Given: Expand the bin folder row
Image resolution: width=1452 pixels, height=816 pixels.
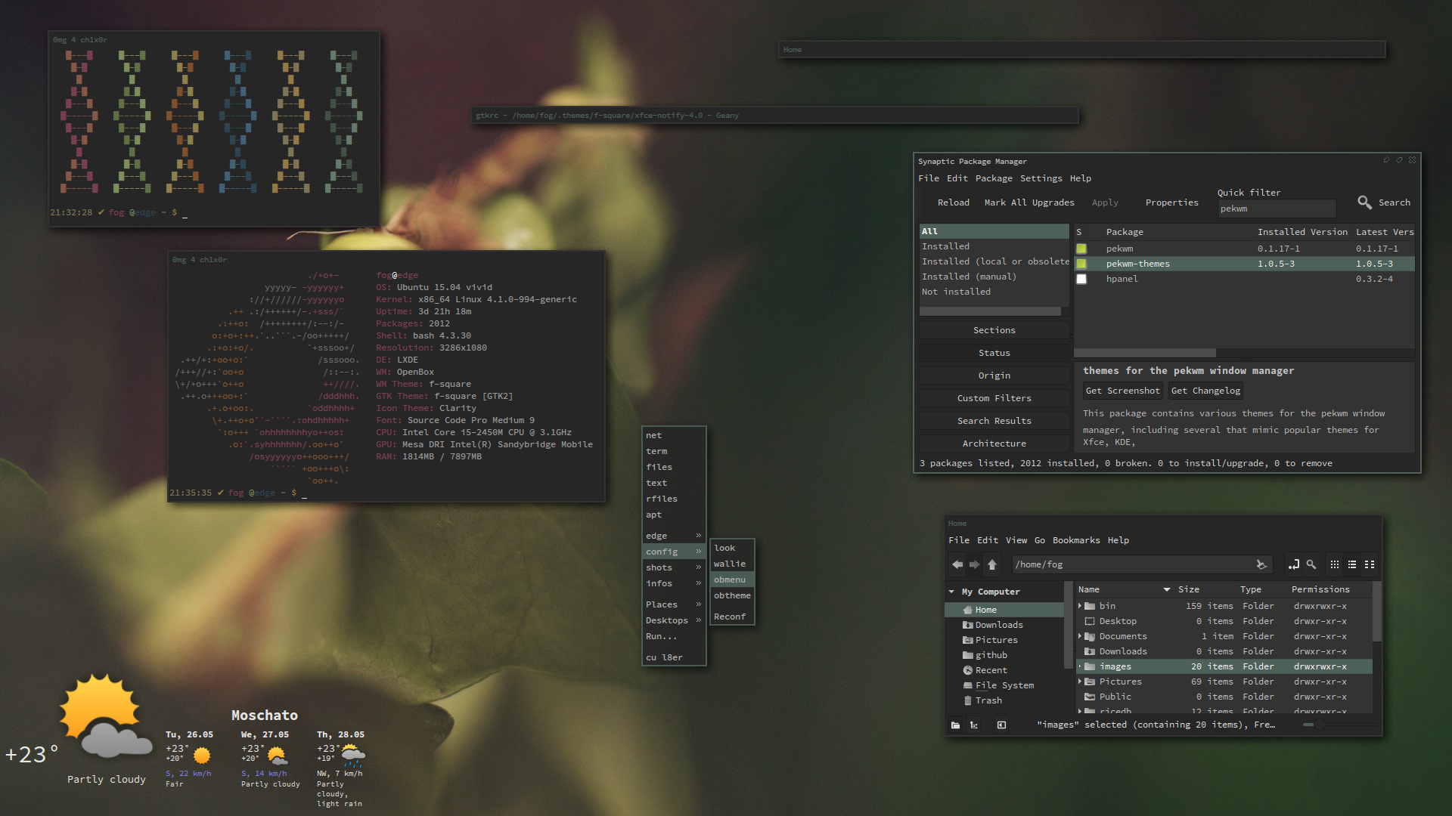Looking at the screenshot, I should (1080, 606).
